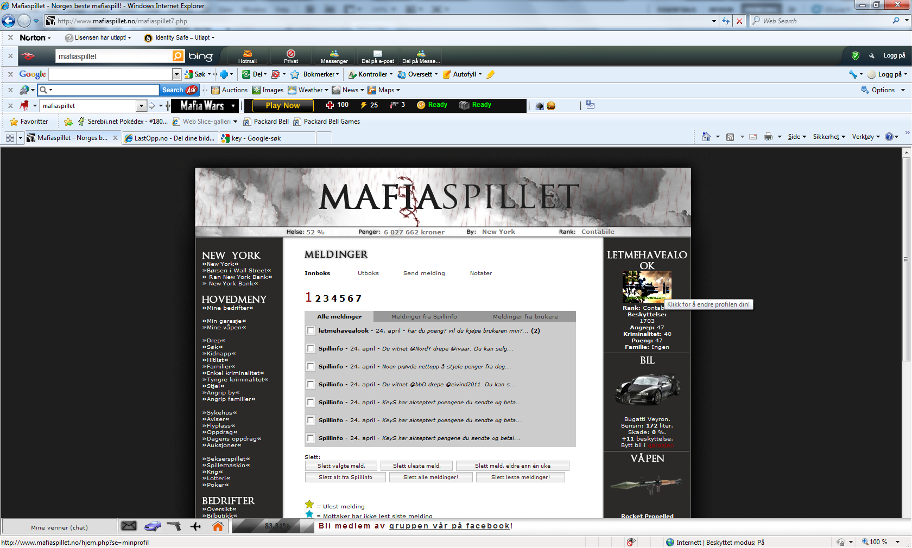Open Hotmail from the Bing toolbar

(x=248, y=56)
